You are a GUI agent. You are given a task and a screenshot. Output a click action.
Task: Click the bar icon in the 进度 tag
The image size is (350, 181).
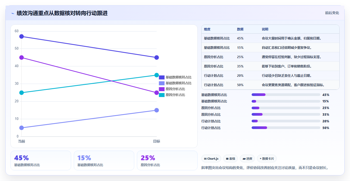tap(244, 159)
